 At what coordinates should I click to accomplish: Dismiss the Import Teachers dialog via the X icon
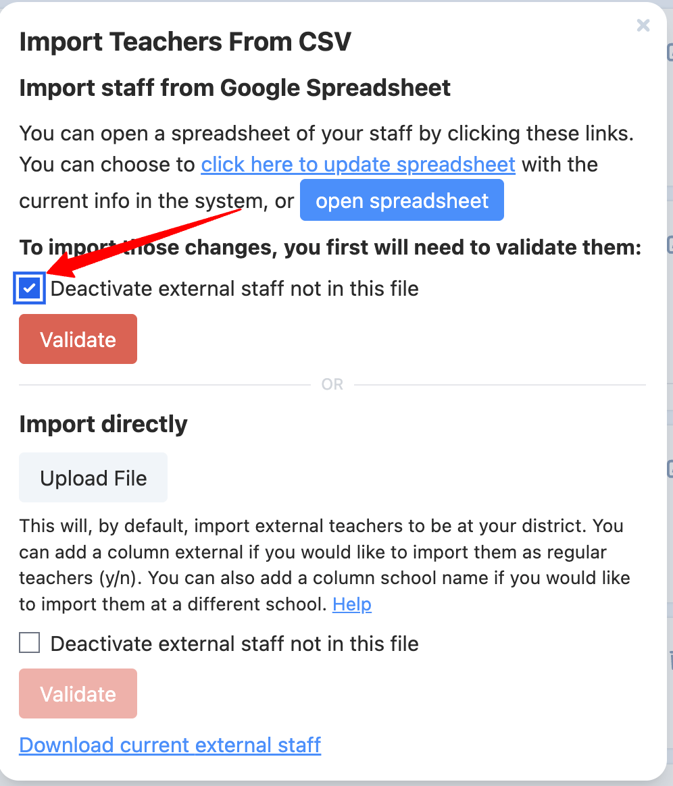click(643, 26)
